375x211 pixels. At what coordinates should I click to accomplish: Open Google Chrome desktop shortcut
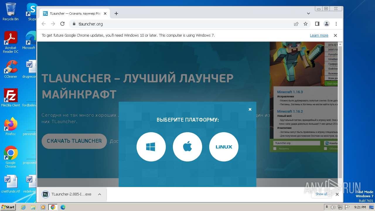[x=11, y=157]
